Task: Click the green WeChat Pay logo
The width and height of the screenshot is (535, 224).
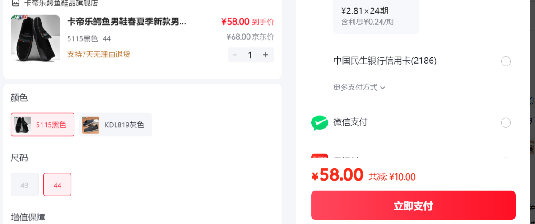Action: (319, 122)
